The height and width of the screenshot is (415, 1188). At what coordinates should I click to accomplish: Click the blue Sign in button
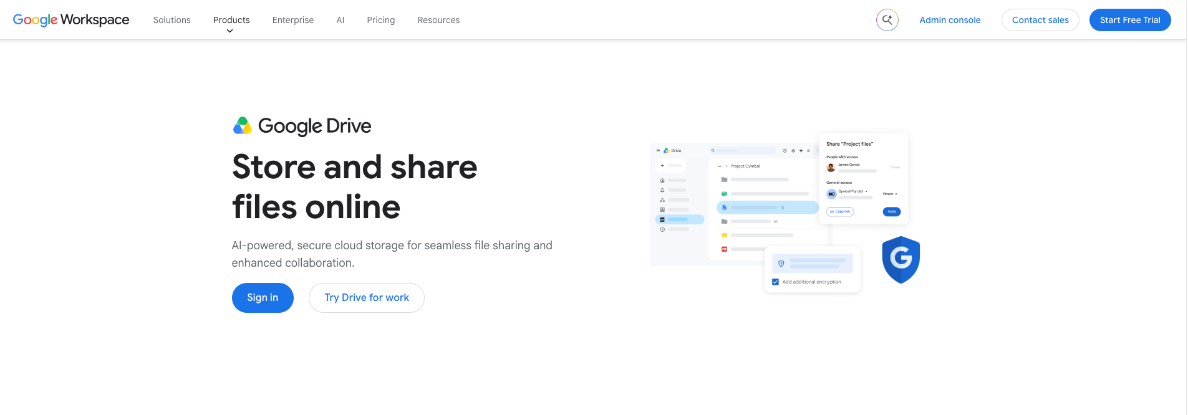263,298
